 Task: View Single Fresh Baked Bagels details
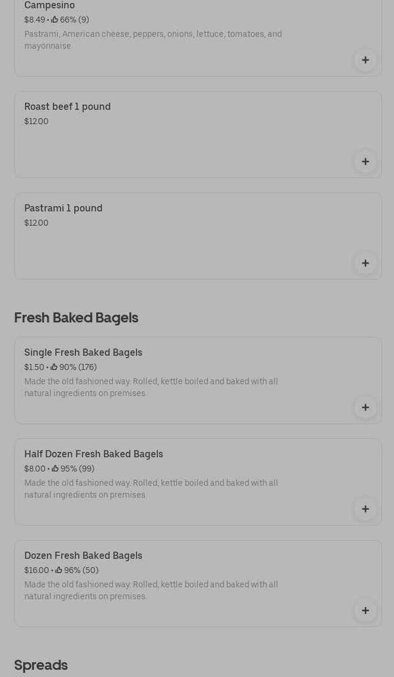click(83, 353)
